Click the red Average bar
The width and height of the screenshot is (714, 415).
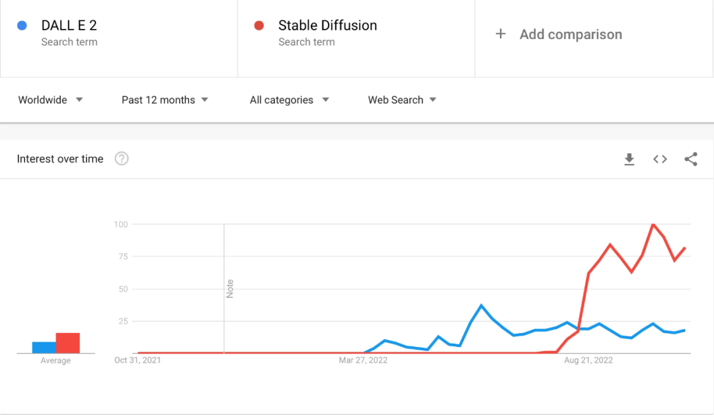tap(67, 343)
